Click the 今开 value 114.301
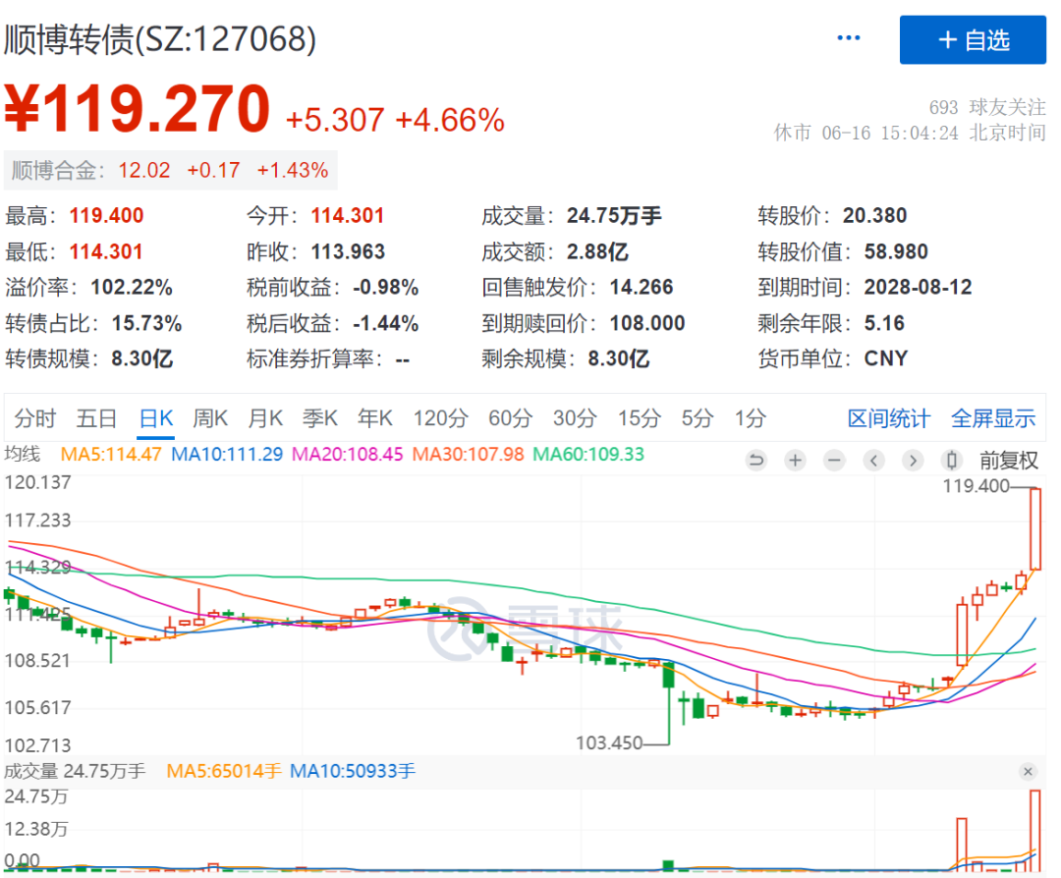The width and height of the screenshot is (1061, 878). 347,216
